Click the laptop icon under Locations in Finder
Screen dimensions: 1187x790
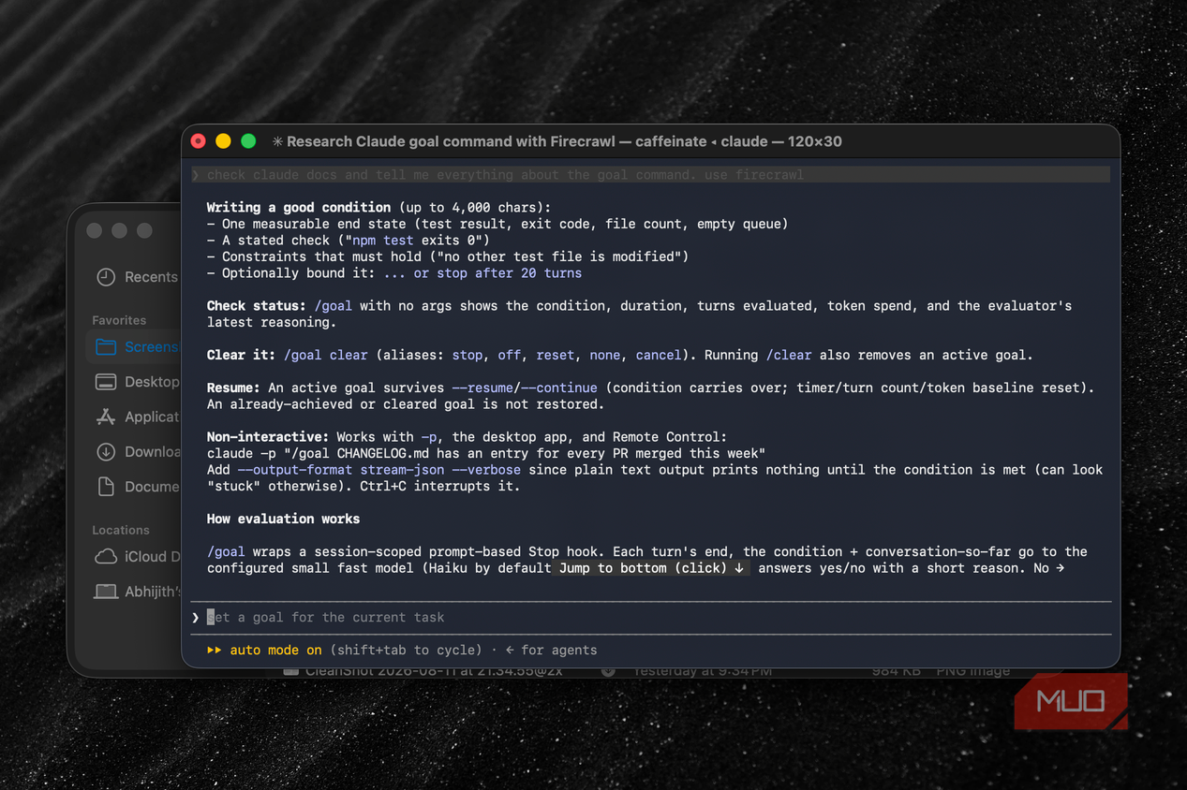click(x=106, y=592)
